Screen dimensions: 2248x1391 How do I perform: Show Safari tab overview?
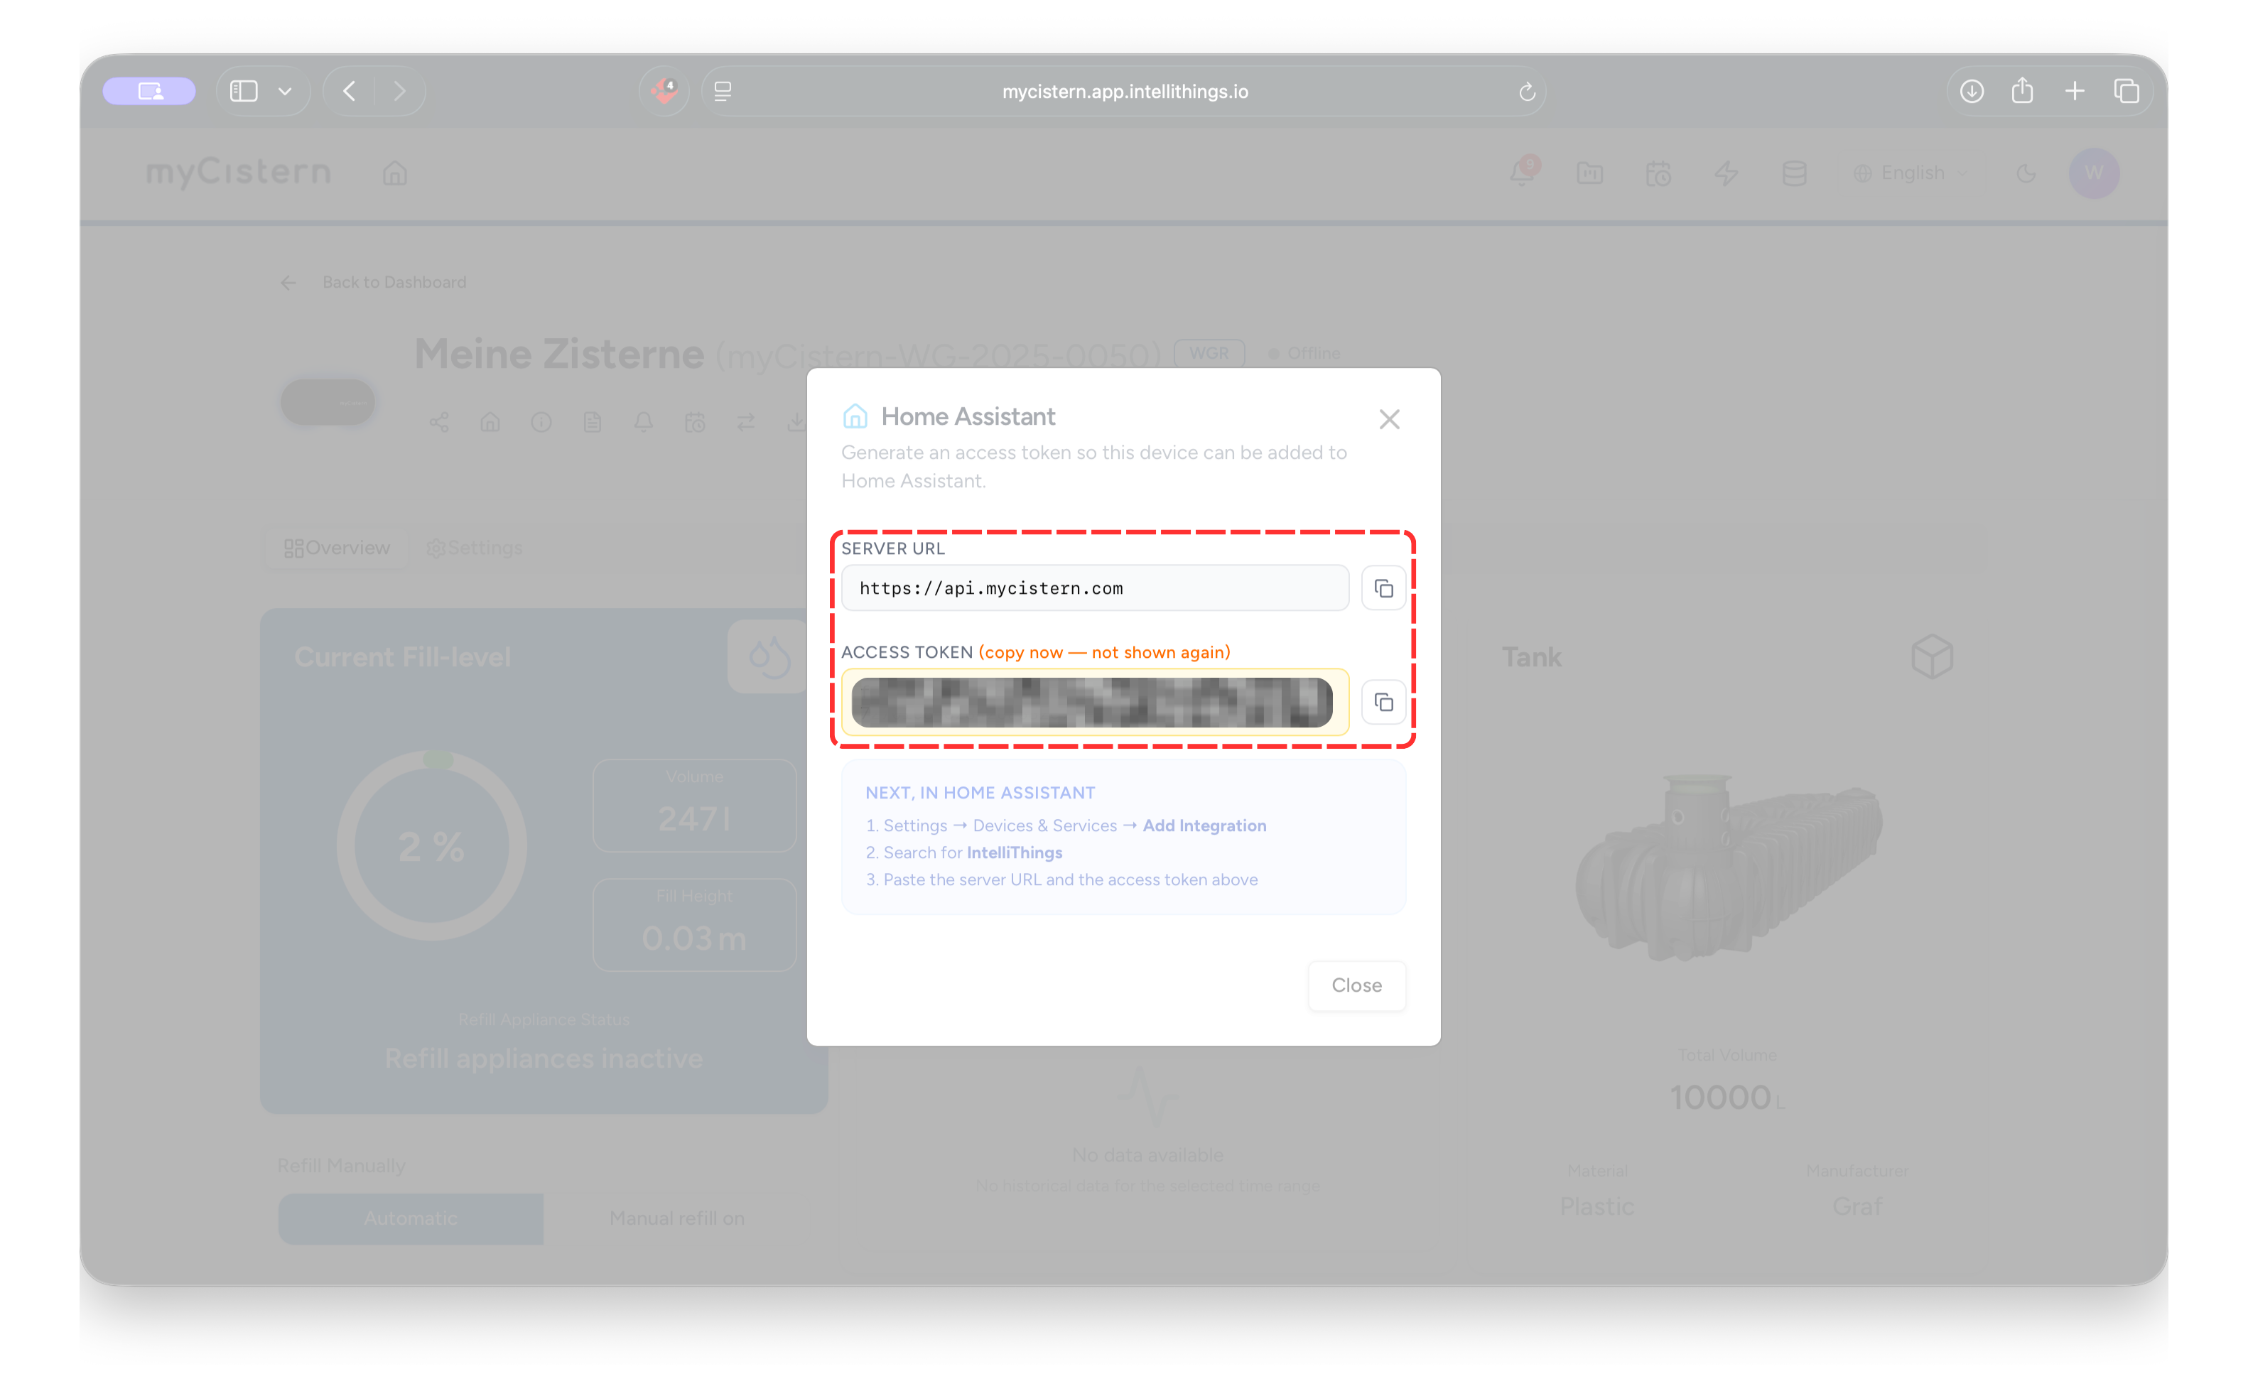[2126, 91]
